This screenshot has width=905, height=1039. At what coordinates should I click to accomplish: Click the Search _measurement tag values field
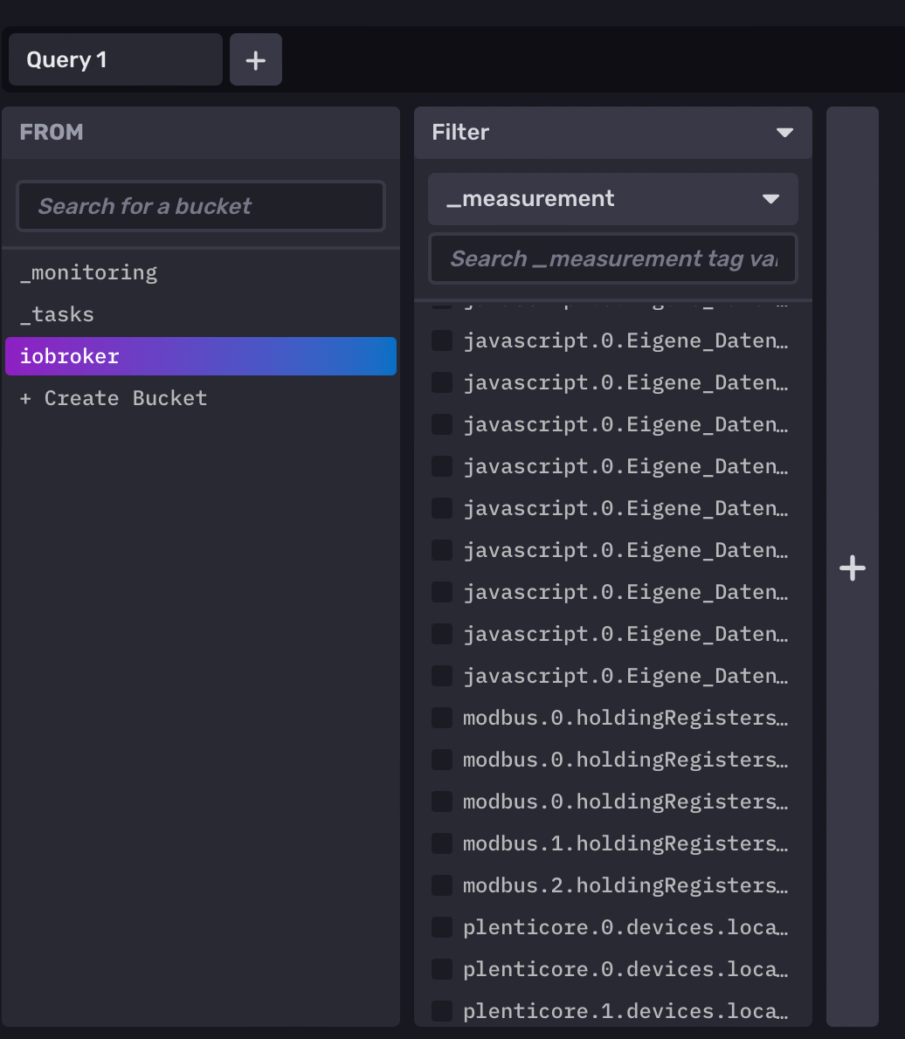coord(612,258)
